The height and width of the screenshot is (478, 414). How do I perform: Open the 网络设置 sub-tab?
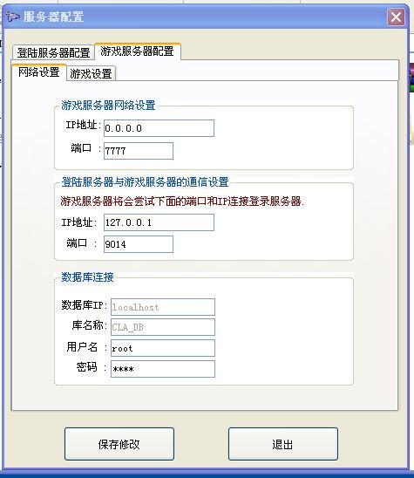38,72
